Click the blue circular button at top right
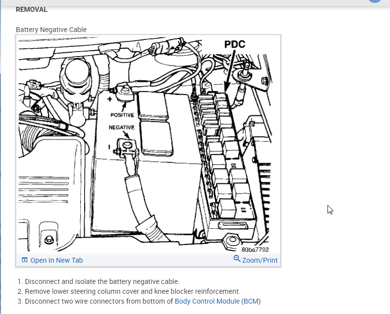Viewport: 390px width, 314px height. click(x=375, y=1)
